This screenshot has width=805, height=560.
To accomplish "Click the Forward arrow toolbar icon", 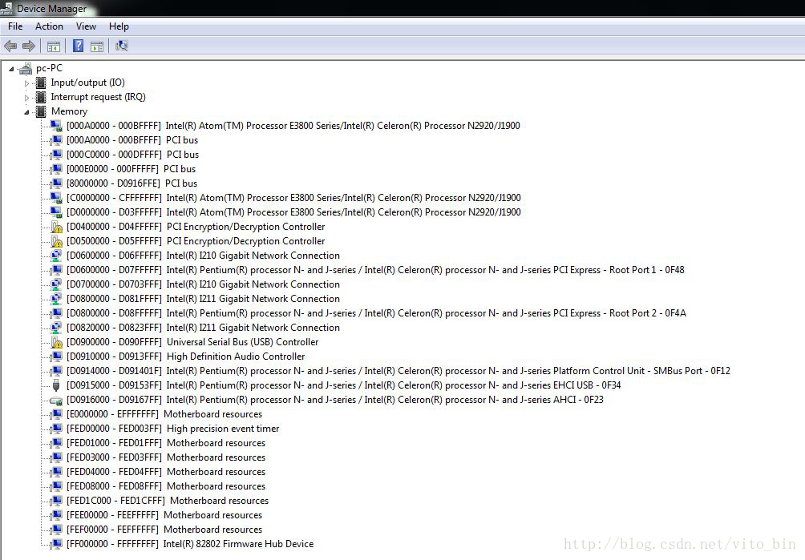I will [x=29, y=46].
